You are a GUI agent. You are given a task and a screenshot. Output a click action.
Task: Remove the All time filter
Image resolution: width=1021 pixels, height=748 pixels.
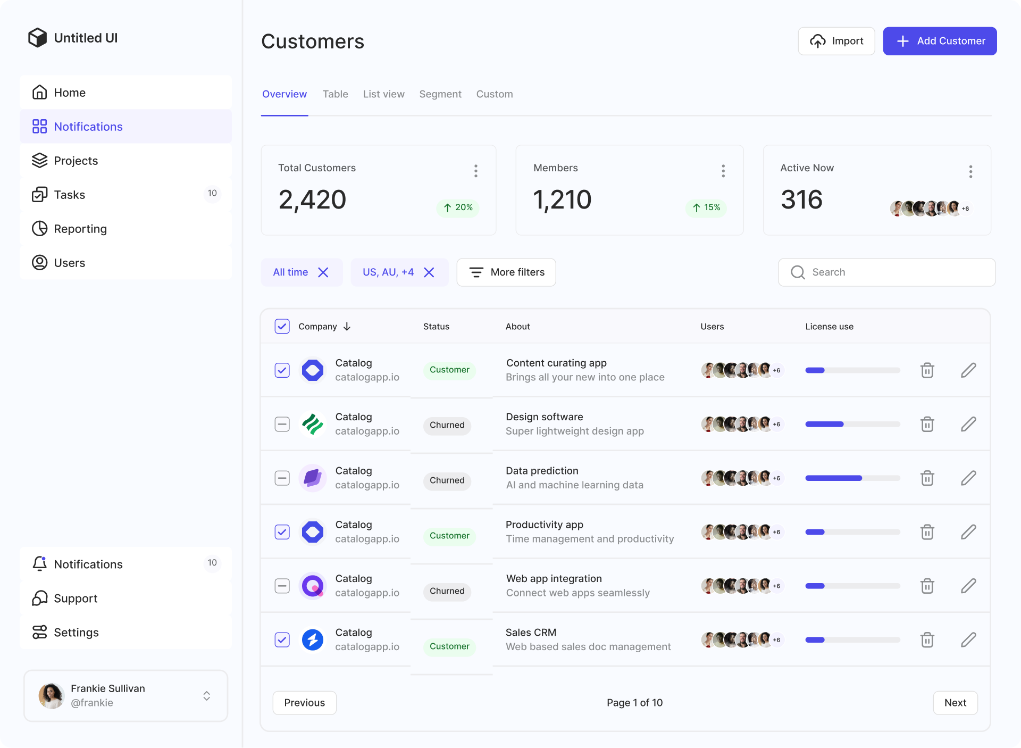[323, 272]
